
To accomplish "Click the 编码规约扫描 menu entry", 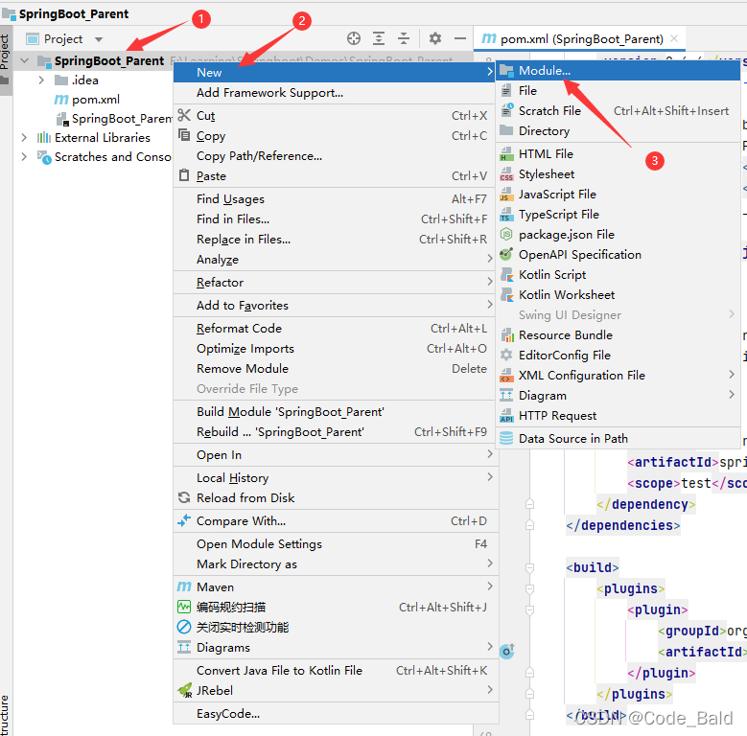I will coord(336,607).
